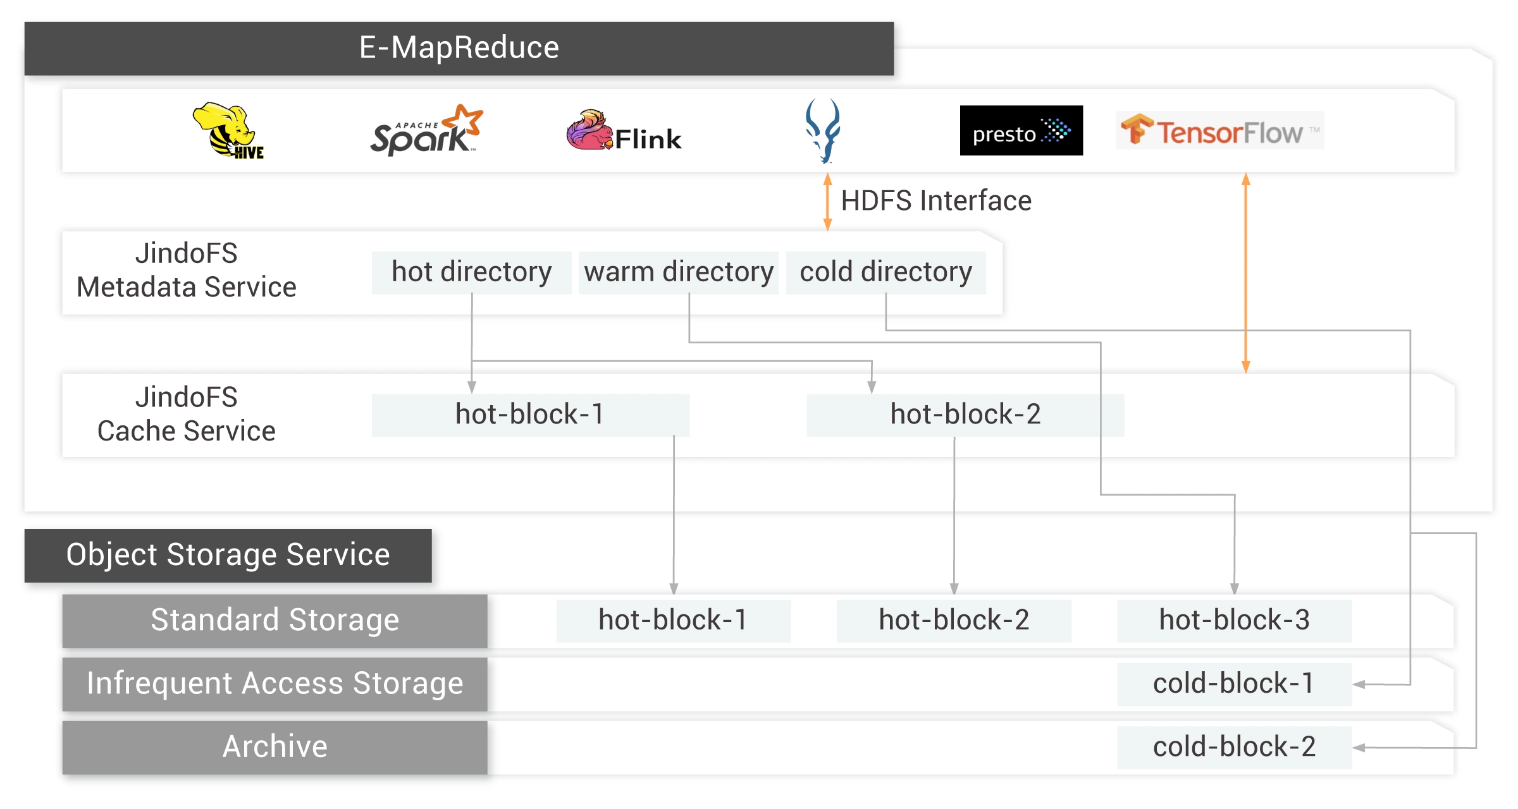This screenshot has width=1518, height=809.
Task: Click the blue Impala antelope-head logo
Action: [x=822, y=131]
